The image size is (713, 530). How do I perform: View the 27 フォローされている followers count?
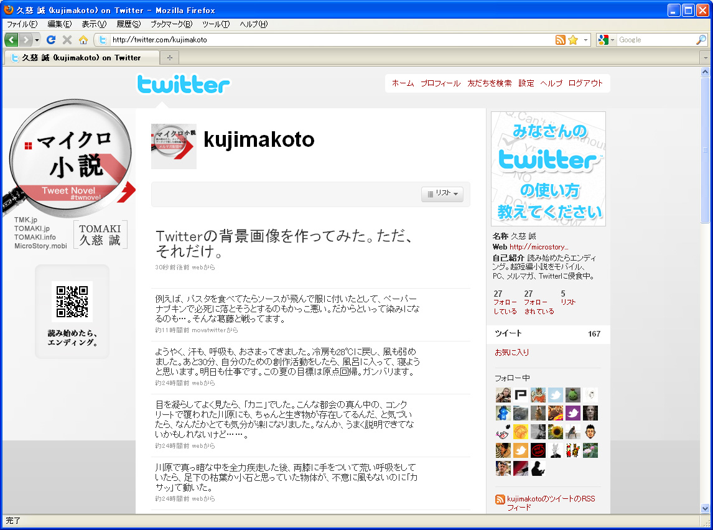pyautogui.click(x=539, y=302)
